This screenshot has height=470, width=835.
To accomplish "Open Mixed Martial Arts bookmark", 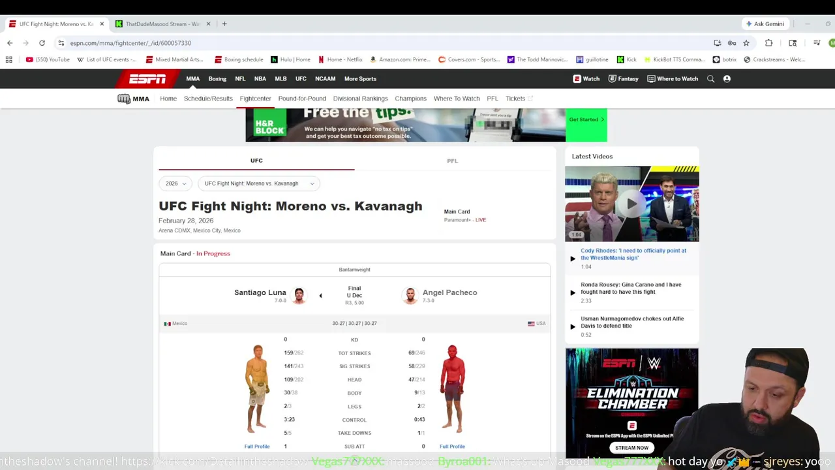I will click(175, 59).
